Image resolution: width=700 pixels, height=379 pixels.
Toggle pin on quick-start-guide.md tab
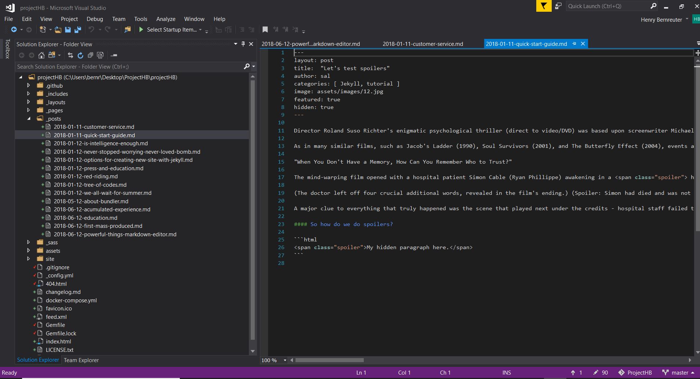pos(574,44)
